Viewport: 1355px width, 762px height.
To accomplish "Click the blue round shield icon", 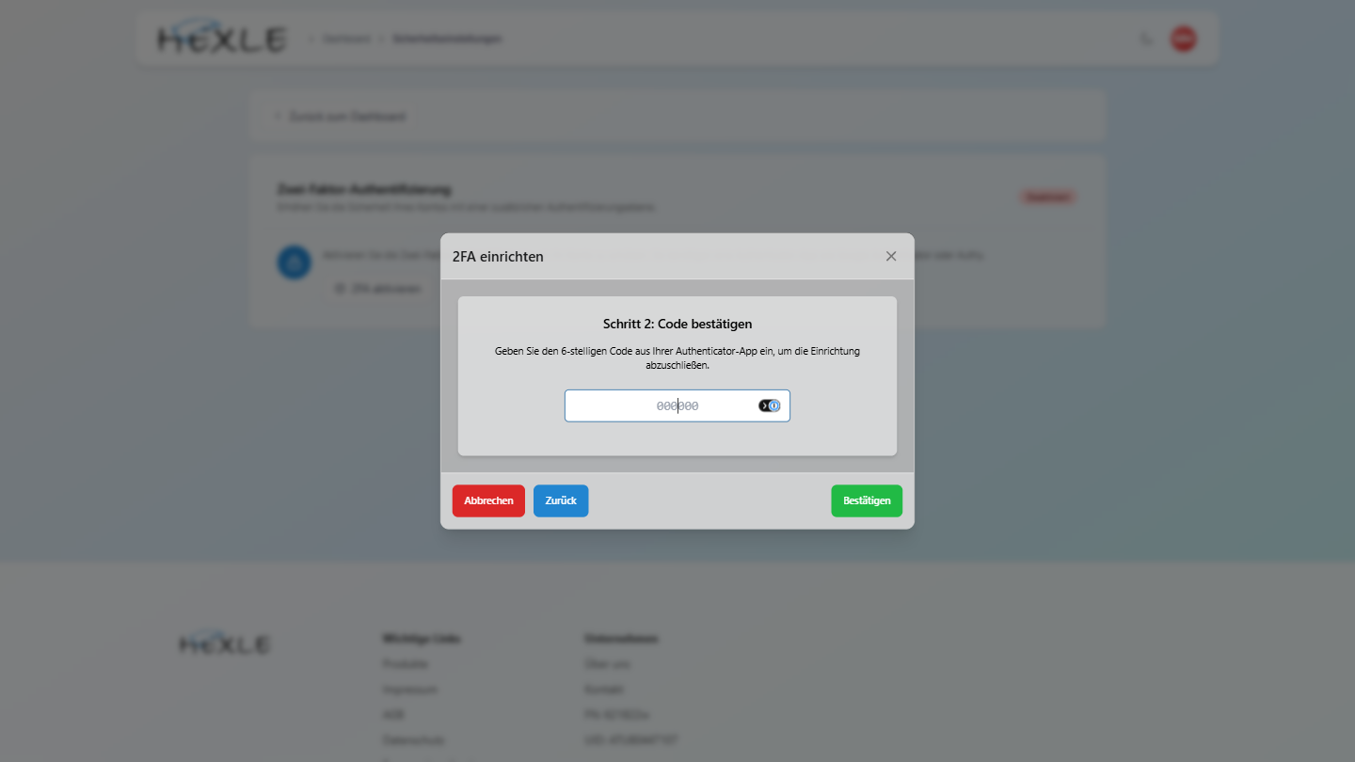I will pyautogui.click(x=294, y=262).
